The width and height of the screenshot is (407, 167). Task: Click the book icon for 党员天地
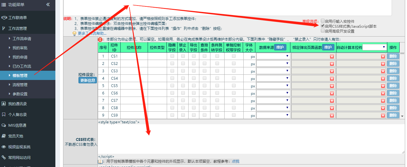[x=4, y=136]
